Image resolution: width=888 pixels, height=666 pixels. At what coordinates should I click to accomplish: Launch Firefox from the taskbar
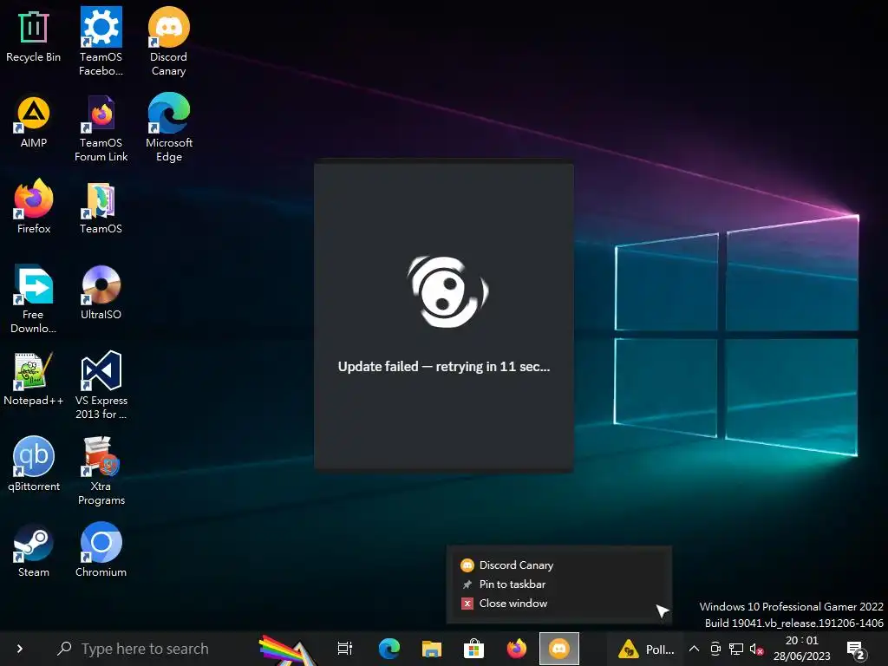click(x=516, y=649)
